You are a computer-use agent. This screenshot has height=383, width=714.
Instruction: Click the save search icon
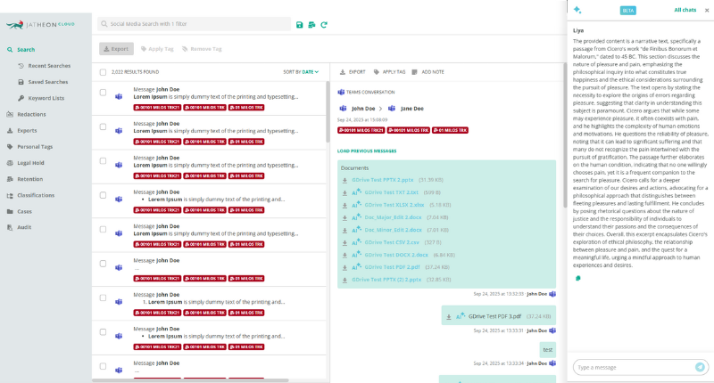(x=300, y=25)
